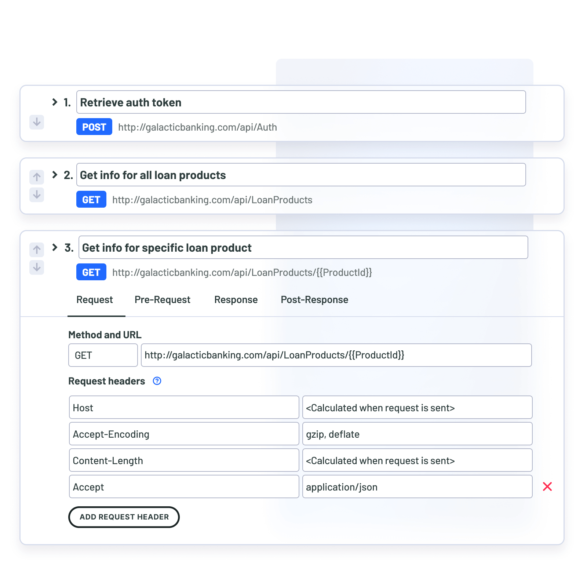587x587 pixels.
Task: Click the URL field containing {{ProductId}}
Action: pos(336,355)
